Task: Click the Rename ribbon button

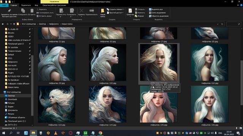Action: click(x=92, y=12)
